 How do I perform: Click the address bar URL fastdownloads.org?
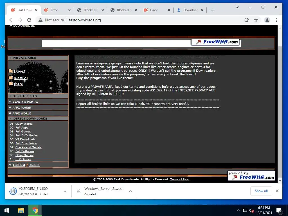point(85,20)
